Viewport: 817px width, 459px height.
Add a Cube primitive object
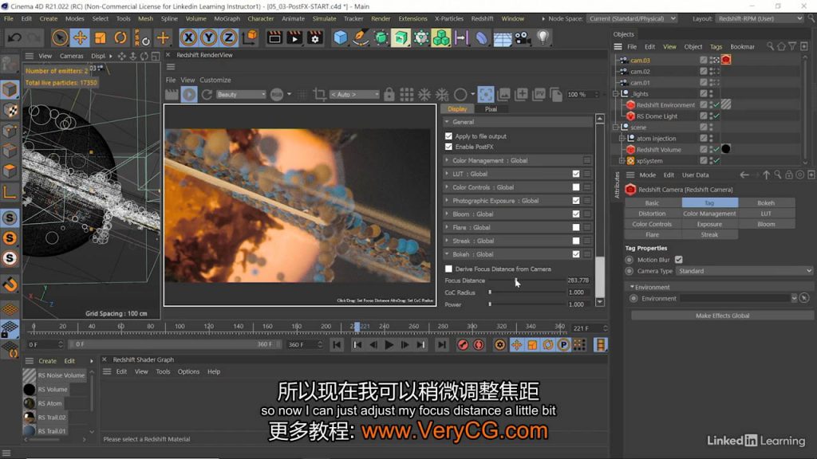(340, 37)
